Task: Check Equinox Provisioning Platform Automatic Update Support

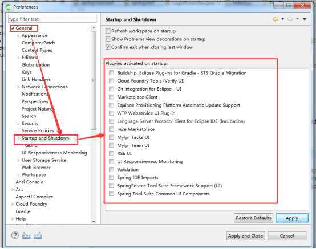Action: (111, 105)
